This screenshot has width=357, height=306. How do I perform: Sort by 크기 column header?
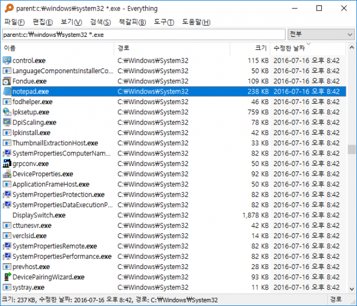(250, 48)
